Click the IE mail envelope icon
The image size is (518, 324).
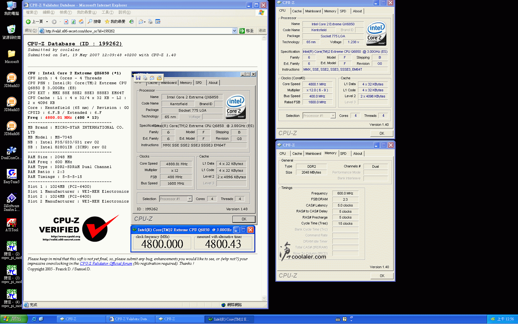point(141,22)
